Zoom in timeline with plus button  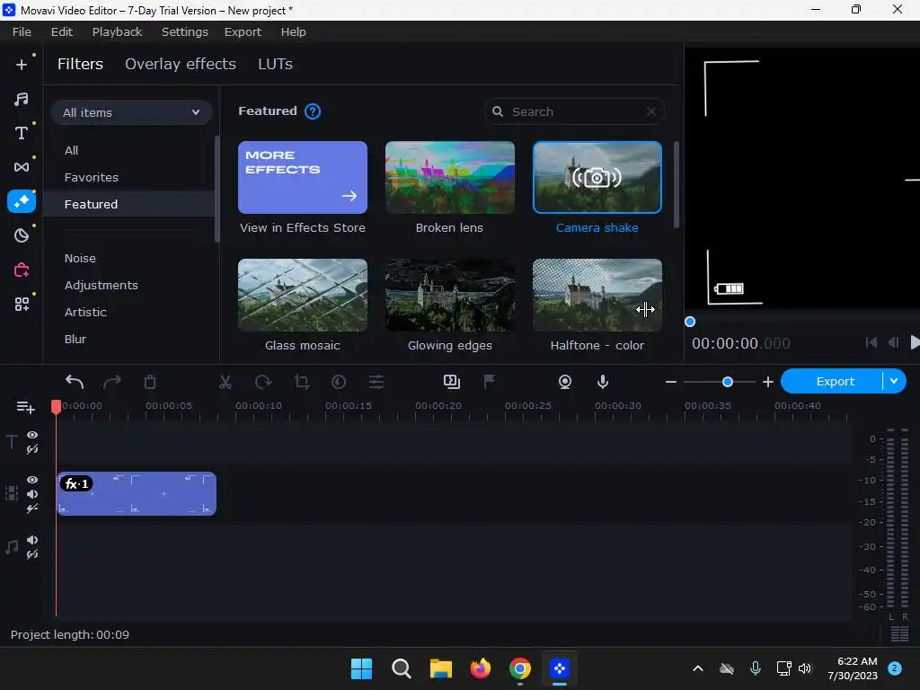tap(768, 382)
